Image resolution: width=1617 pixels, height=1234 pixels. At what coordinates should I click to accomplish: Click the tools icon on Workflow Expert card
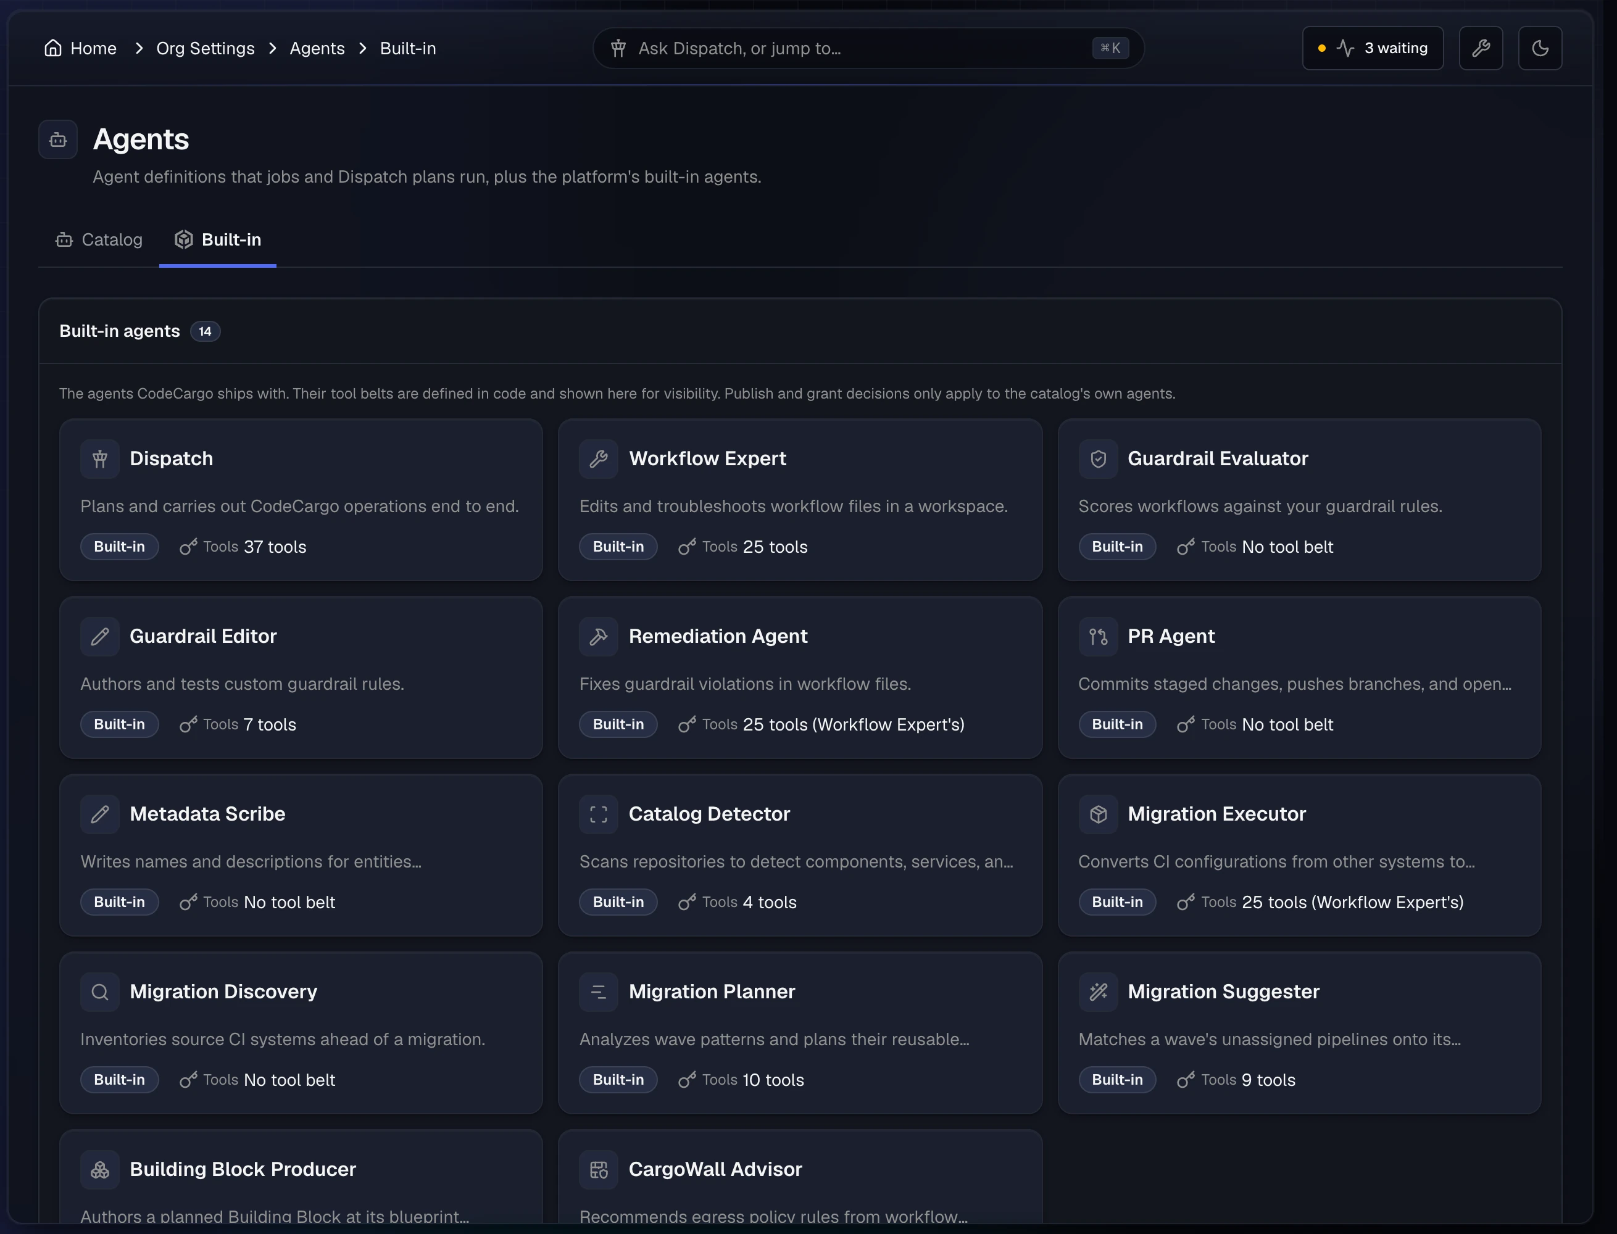688,547
